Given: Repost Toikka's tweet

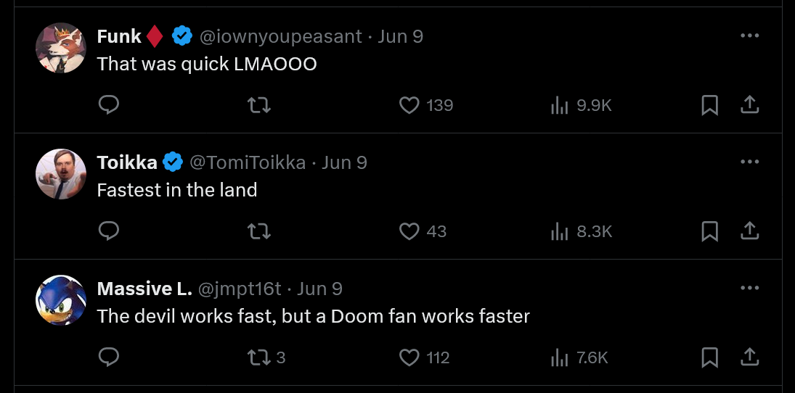Looking at the screenshot, I should (259, 231).
